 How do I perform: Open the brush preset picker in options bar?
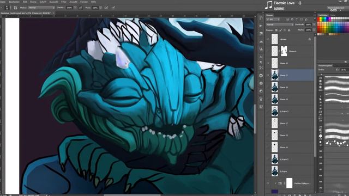pyautogui.click(x=8, y=8)
